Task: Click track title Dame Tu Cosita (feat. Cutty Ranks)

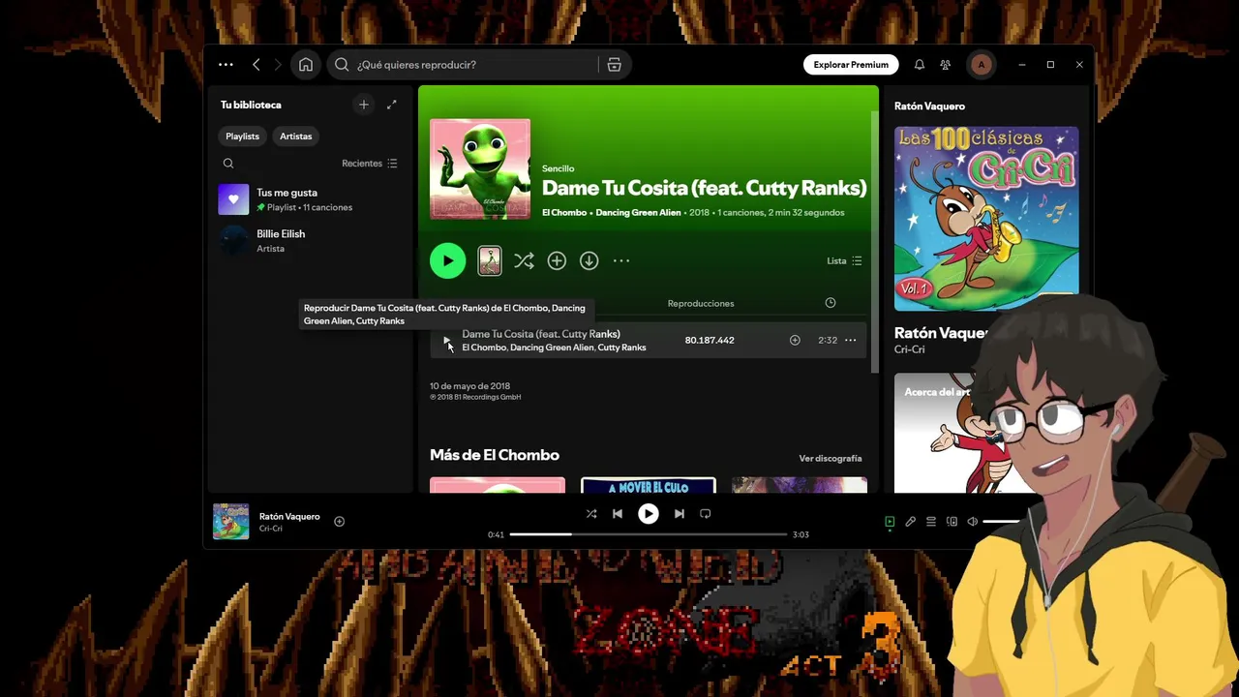Action: (541, 334)
